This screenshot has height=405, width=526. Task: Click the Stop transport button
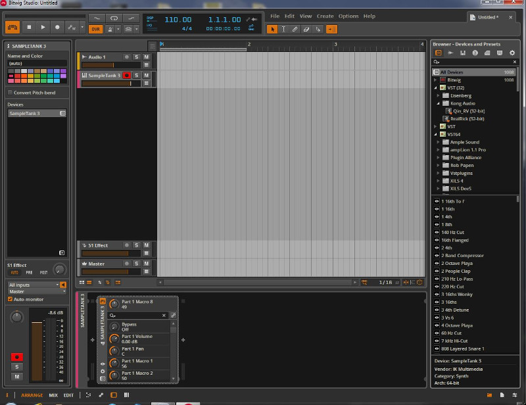29,27
